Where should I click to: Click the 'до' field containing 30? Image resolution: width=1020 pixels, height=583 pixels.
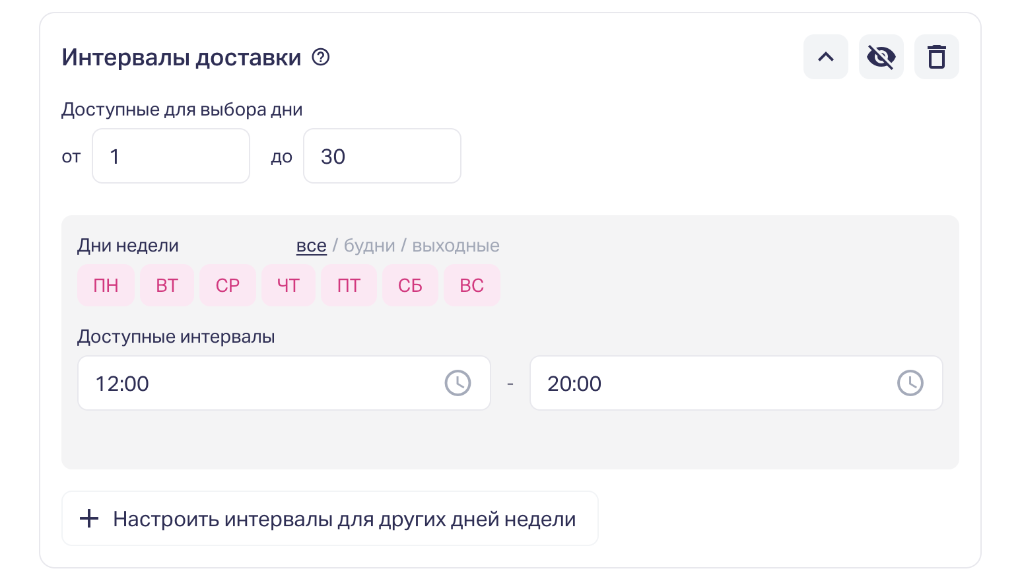382,156
